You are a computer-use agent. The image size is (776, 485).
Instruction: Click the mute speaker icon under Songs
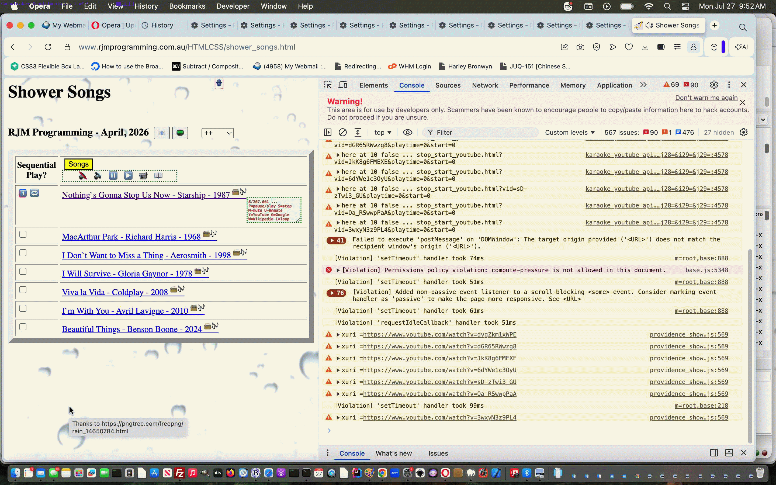click(x=83, y=175)
